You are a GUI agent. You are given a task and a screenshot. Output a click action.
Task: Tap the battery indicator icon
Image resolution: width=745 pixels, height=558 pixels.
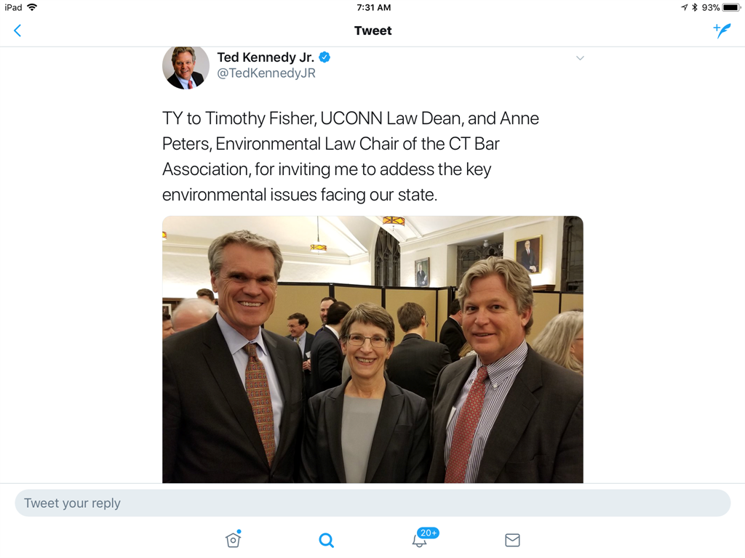[x=731, y=7]
